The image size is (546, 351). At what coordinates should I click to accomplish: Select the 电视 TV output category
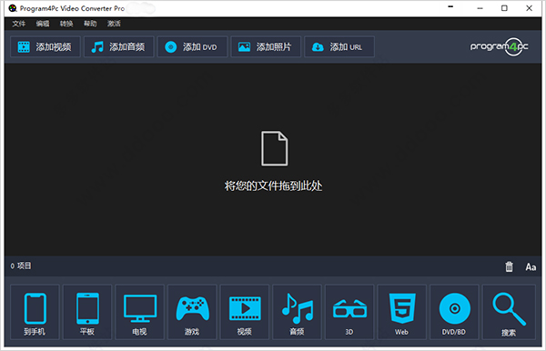(x=139, y=312)
